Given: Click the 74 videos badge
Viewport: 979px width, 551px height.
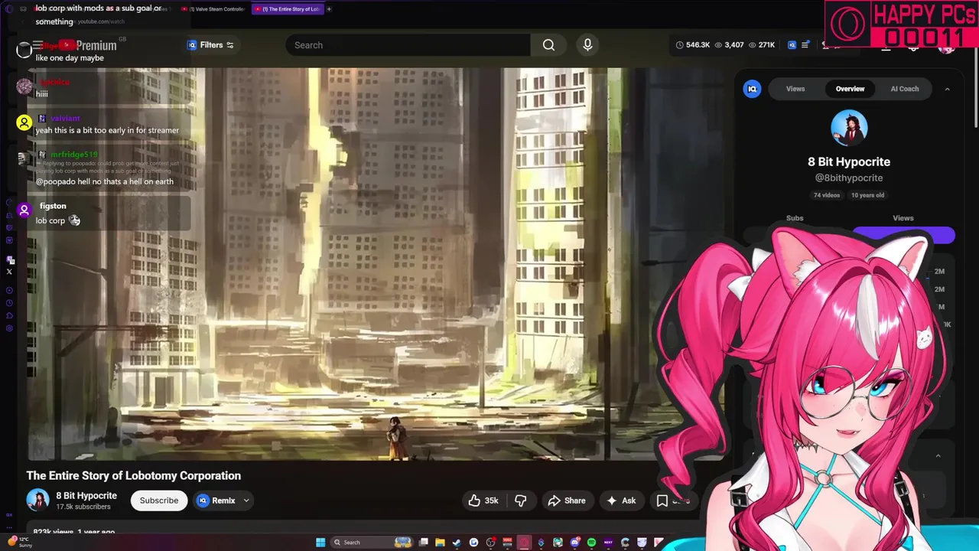Looking at the screenshot, I should click(827, 195).
